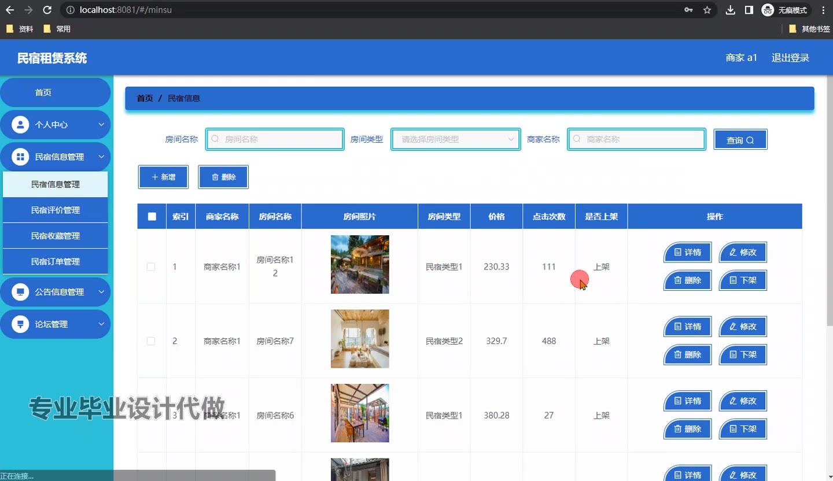Toggle the select-all checkbox in table header
The image size is (833, 481).
click(152, 217)
